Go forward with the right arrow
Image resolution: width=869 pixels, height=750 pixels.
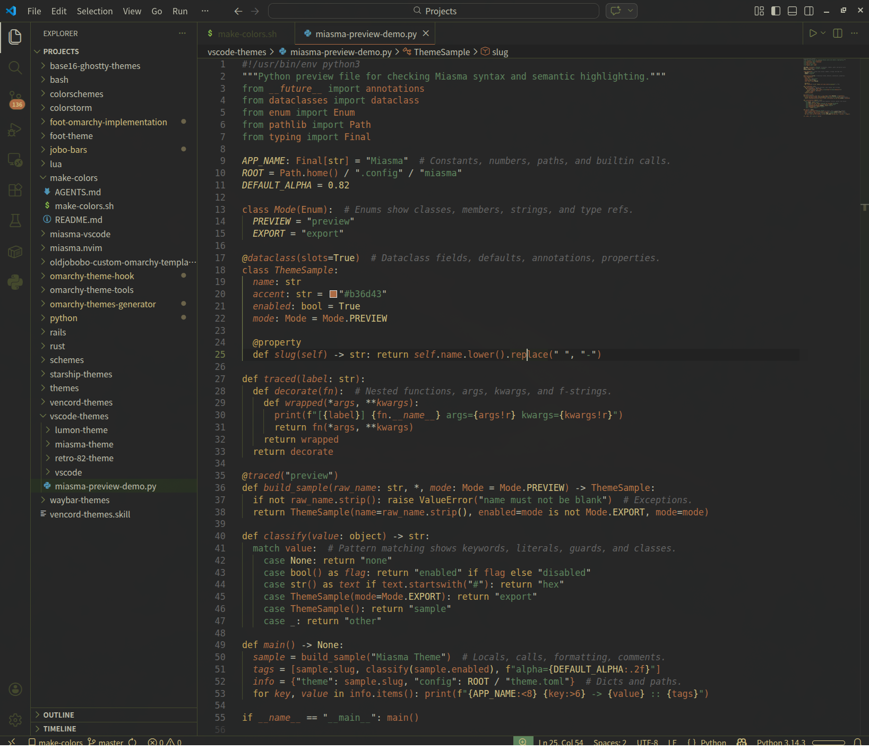point(255,11)
